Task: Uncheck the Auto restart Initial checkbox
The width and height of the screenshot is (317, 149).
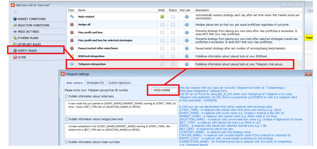Action: (162, 17)
